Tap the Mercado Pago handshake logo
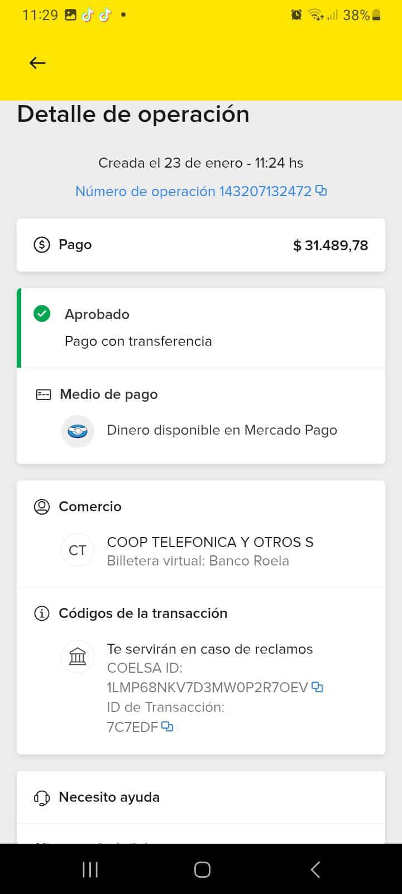The width and height of the screenshot is (402, 894). pyautogui.click(x=78, y=431)
